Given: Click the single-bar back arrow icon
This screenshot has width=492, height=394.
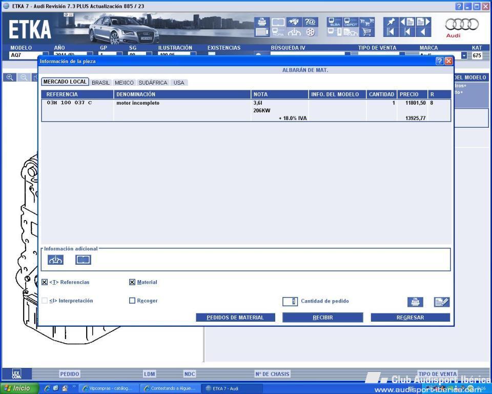Looking at the screenshot, I should tap(407, 32).
